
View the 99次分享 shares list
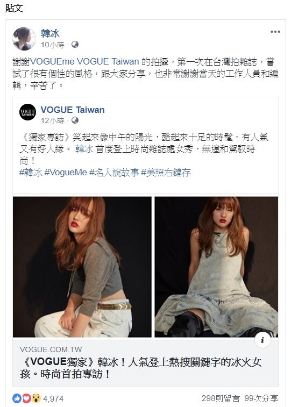261,398
